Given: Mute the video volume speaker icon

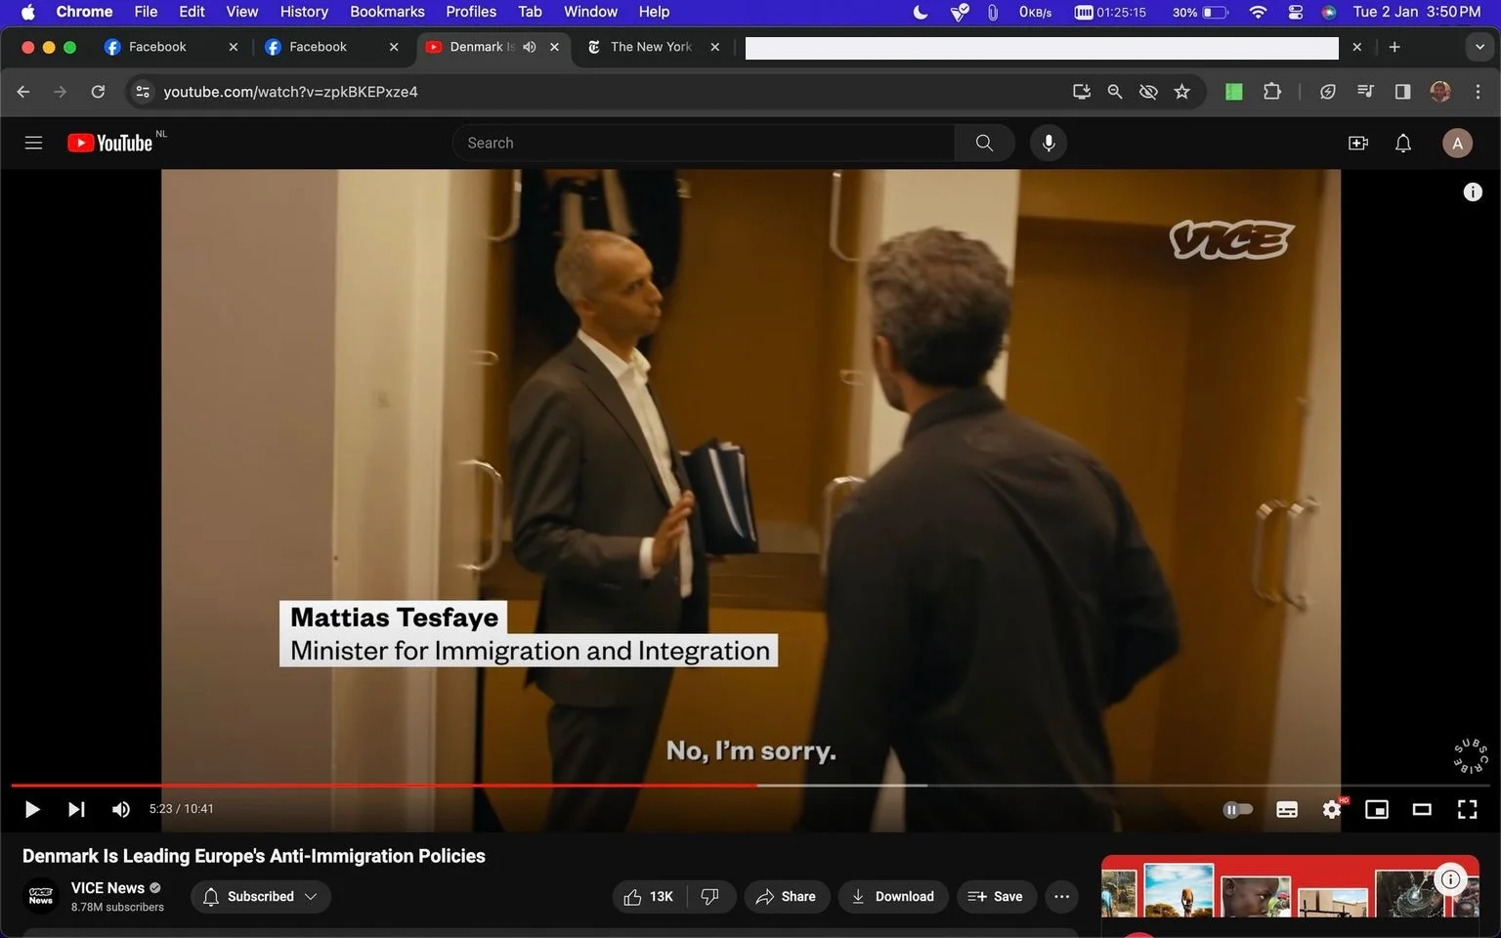Looking at the screenshot, I should click(121, 809).
